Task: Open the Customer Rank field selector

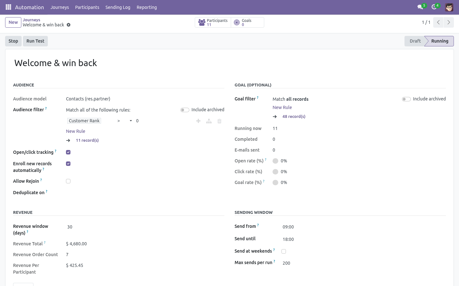Action: click(x=84, y=121)
